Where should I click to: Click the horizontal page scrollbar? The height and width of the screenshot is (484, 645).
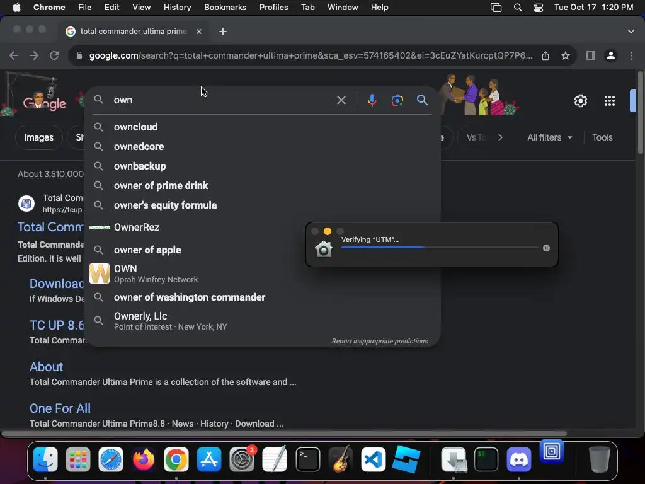(x=284, y=434)
